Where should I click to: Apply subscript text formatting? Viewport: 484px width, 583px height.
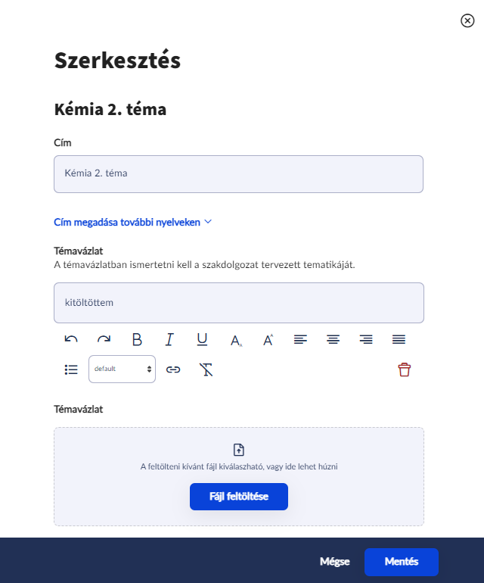pyautogui.click(x=236, y=340)
